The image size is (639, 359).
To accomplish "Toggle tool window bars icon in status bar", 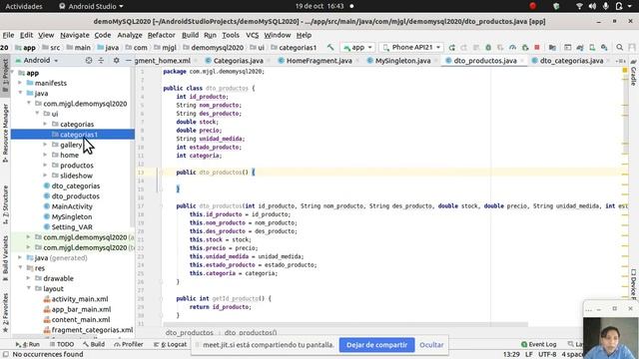I will click(5, 355).
